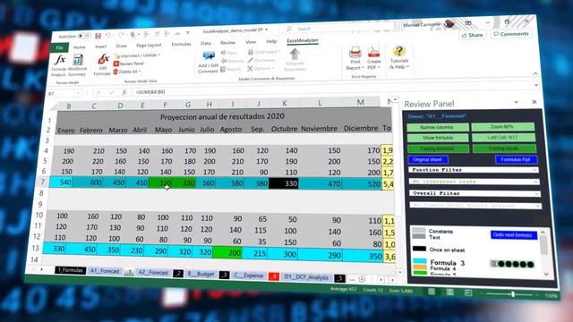Click the ribbon display options icon
Viewport: 573px width, 322px height.
[x=468, y=23]
